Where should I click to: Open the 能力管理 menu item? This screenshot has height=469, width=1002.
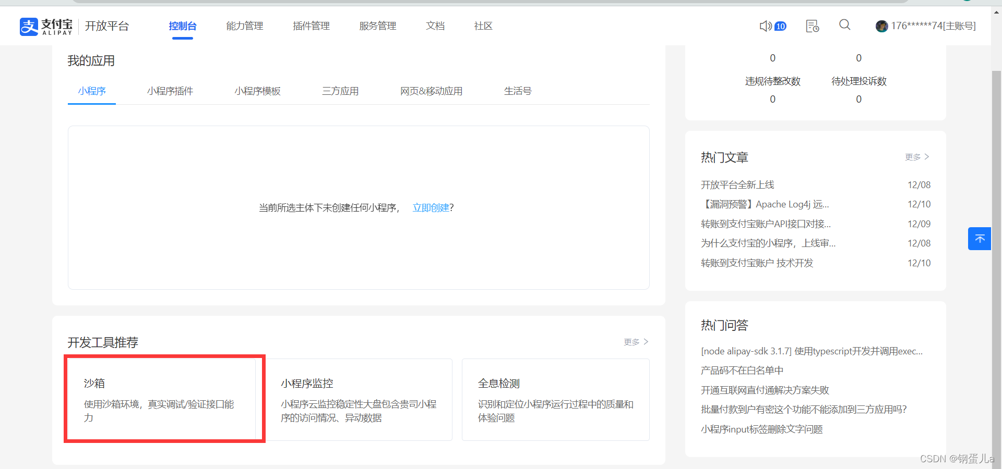pos(245,26)
